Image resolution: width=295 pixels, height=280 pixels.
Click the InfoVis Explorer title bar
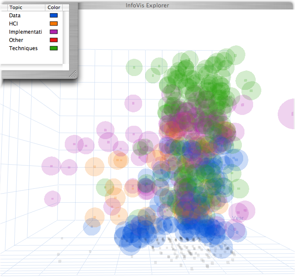[185, 6]
